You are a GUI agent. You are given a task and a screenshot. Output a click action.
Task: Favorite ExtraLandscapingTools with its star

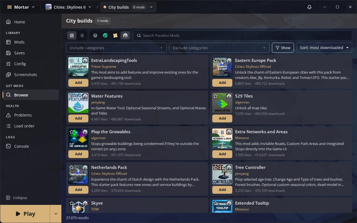[x=72, y=60]
